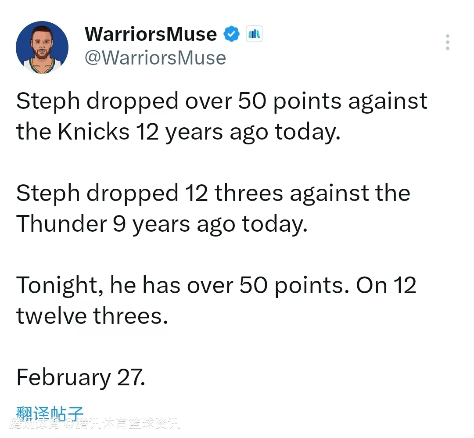Open the WarriorsMuse profile avatar

click(x=42, y=47)
